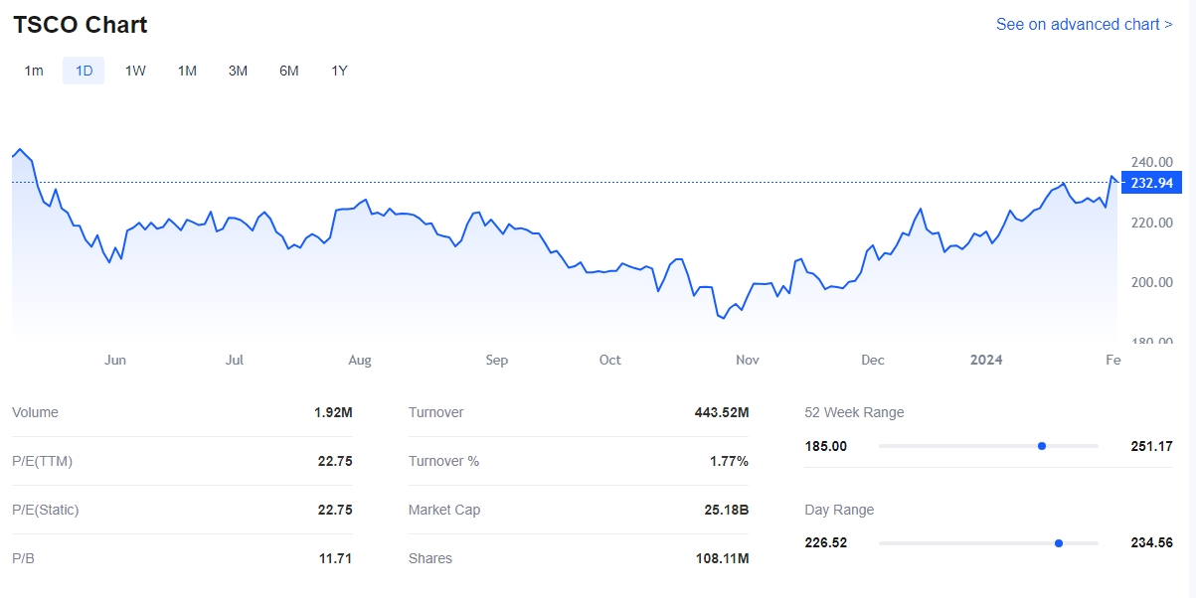Switch chart to 3M interval

click(x=238, y=71)
